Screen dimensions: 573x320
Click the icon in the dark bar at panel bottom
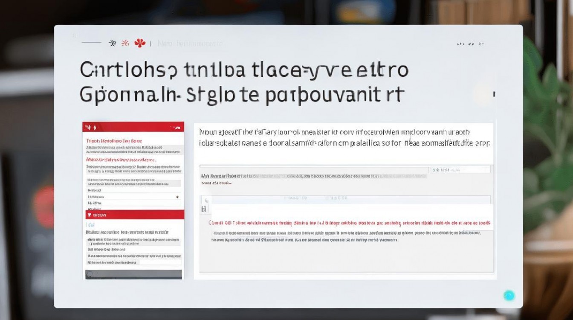90,274
